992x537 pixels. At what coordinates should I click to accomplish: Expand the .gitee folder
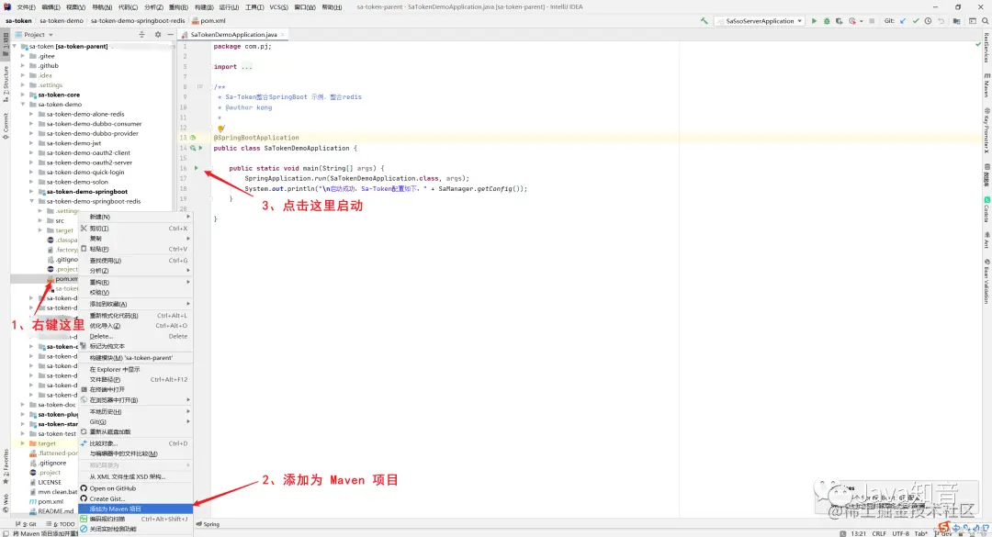point(23,56)
